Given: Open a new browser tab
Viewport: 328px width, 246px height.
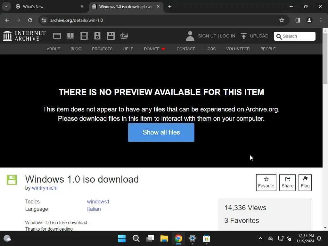Looking at the screenshot, I should click(x=170, y=7).
